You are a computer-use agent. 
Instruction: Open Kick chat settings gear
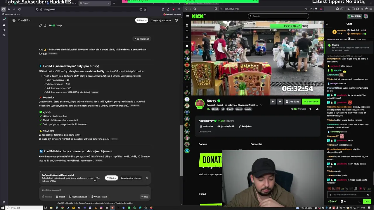pyautogui.click(x=359, y=201)
